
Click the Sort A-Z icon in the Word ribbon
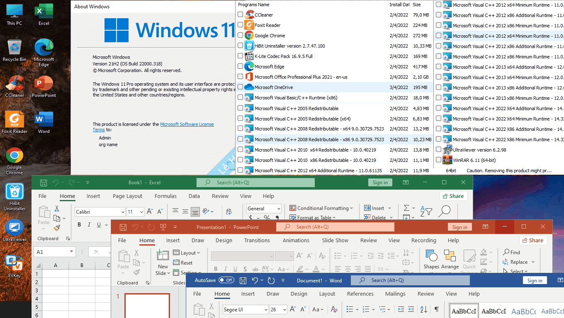point(423,309)
